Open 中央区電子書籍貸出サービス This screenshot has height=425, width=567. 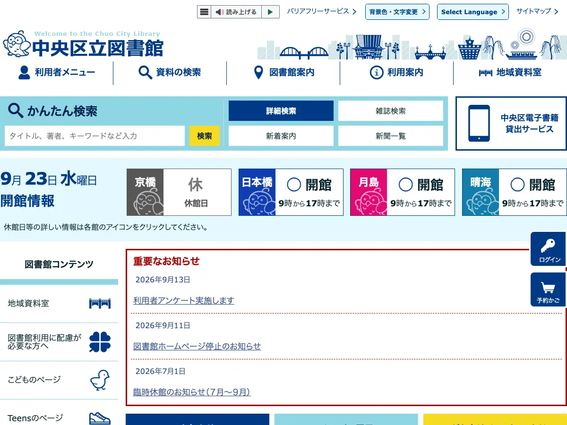(511, 124)
